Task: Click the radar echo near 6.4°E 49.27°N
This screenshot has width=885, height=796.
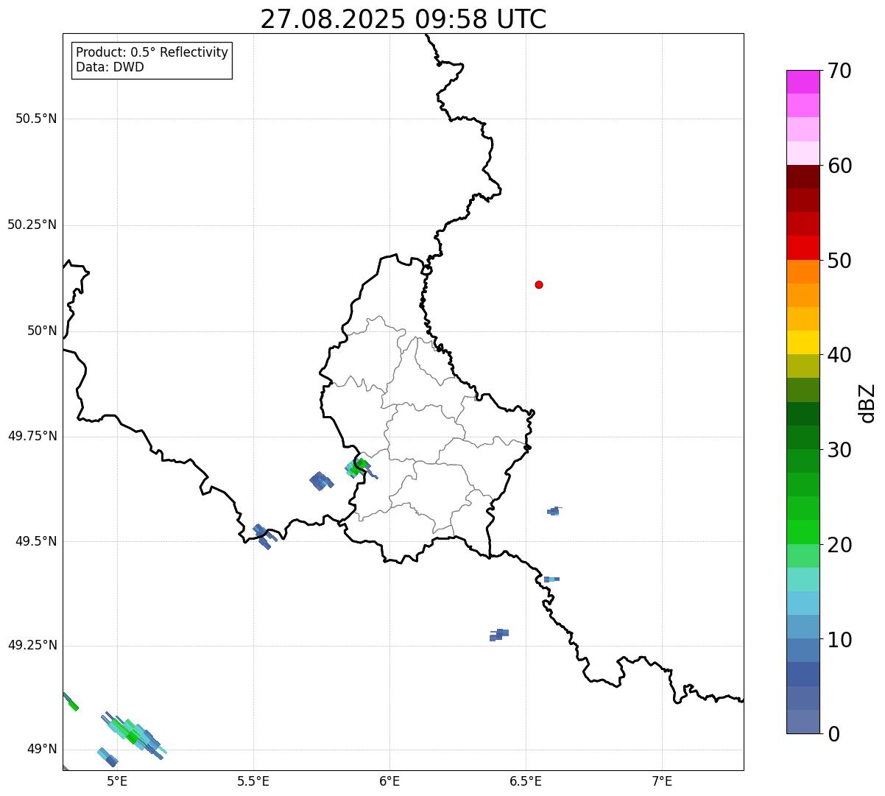Action: pos(499,634)
